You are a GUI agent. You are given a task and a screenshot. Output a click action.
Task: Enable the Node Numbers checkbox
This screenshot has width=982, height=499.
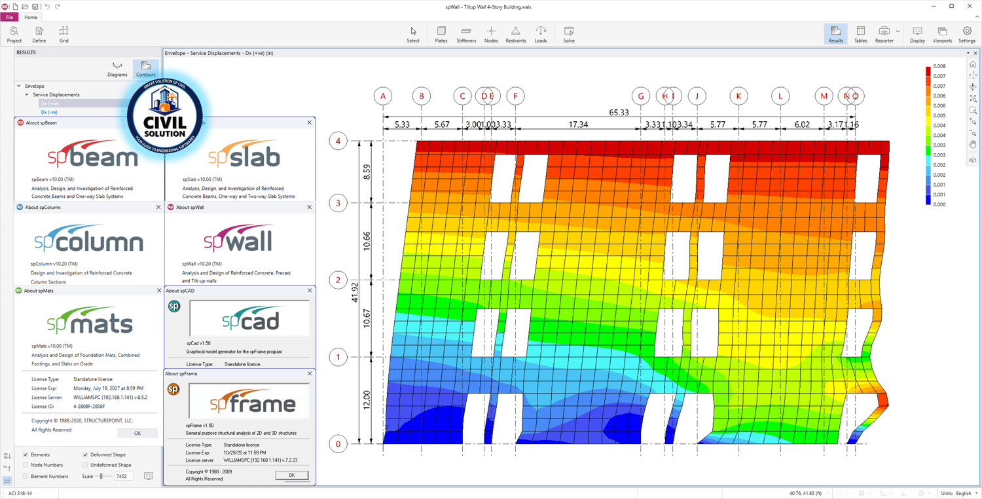tap(26, 465)
